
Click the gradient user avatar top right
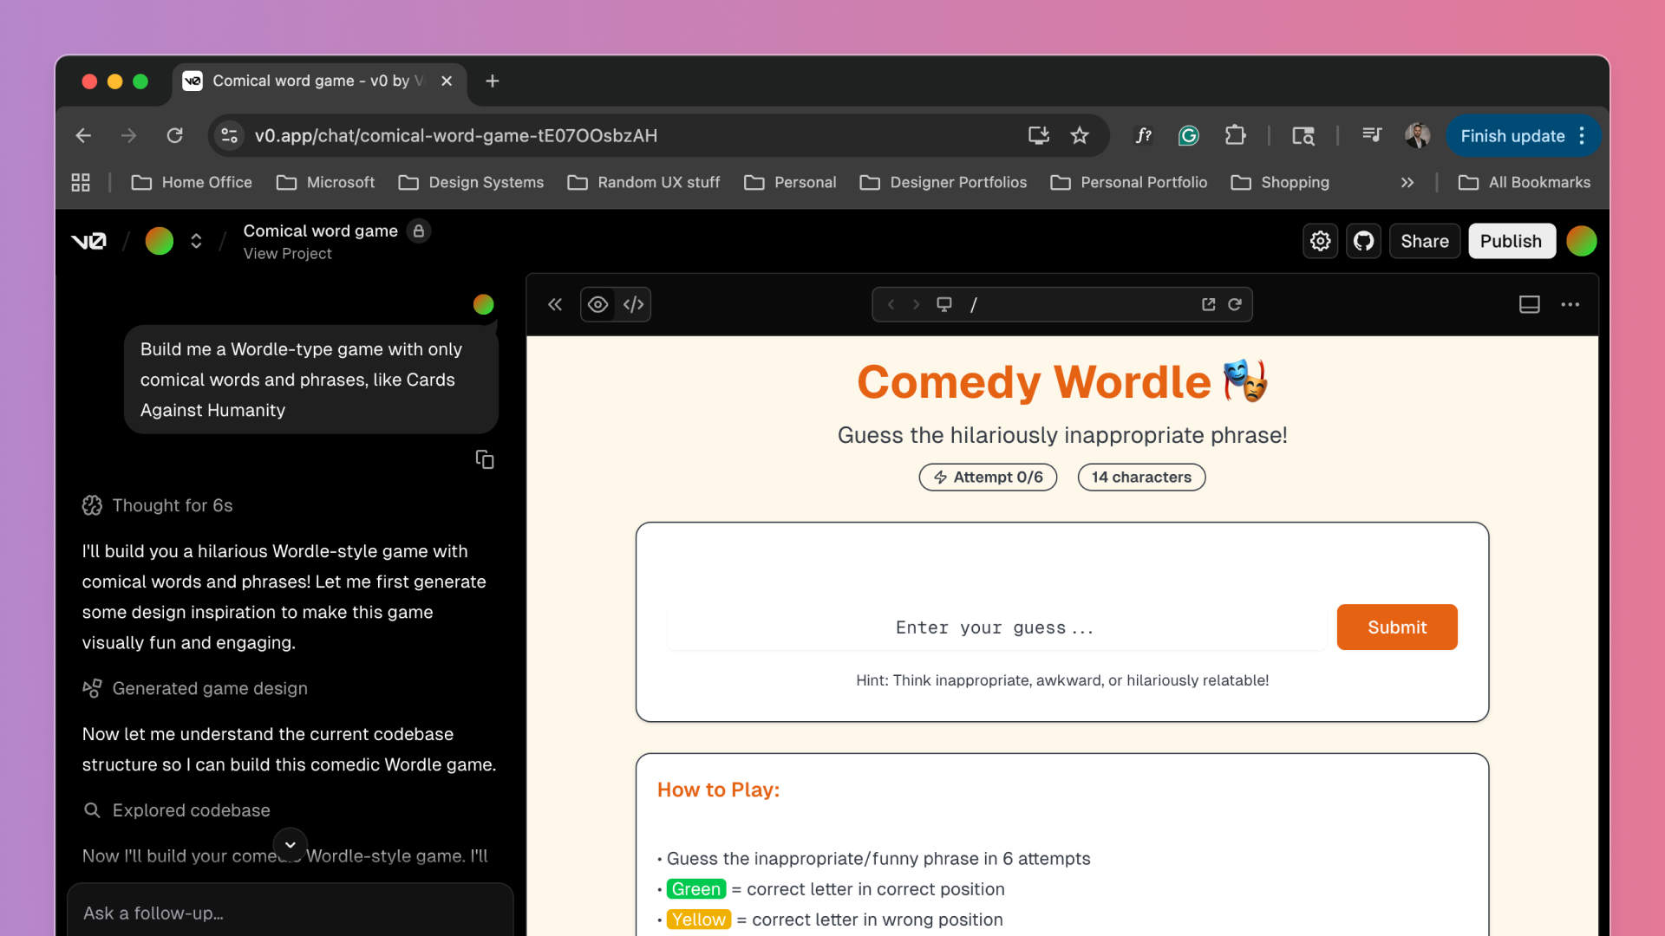(1581, 241)
